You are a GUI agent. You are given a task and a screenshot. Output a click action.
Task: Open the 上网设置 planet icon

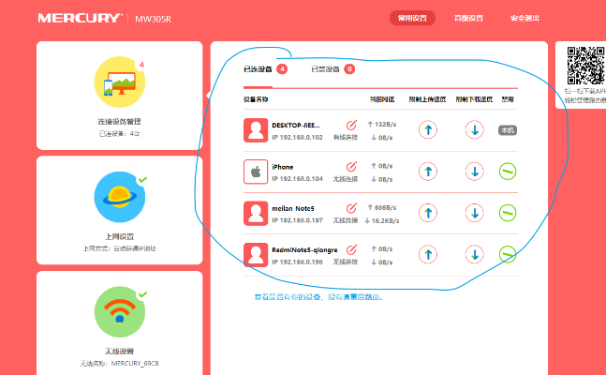click(x=120, y=197)
